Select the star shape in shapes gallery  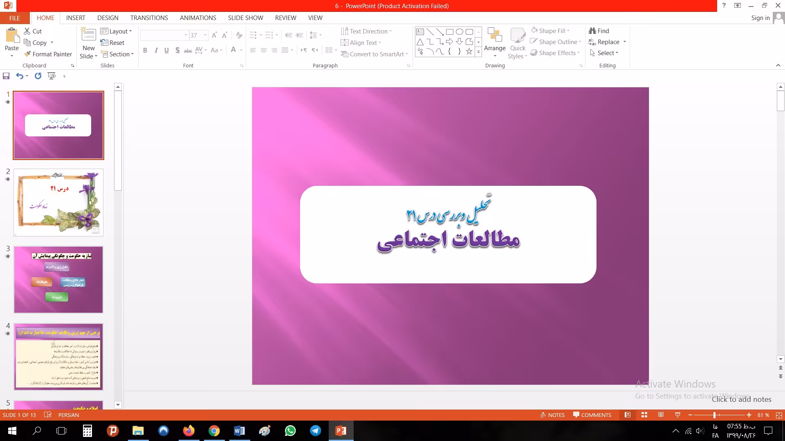click(x=469, y=51)
